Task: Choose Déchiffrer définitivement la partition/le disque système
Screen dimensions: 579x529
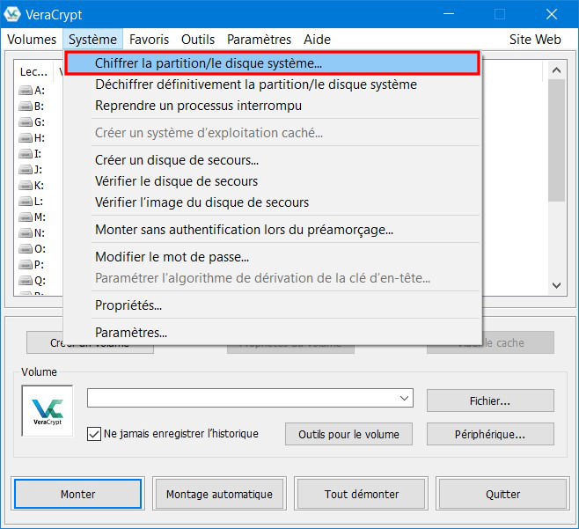Action: pos(273,84)
